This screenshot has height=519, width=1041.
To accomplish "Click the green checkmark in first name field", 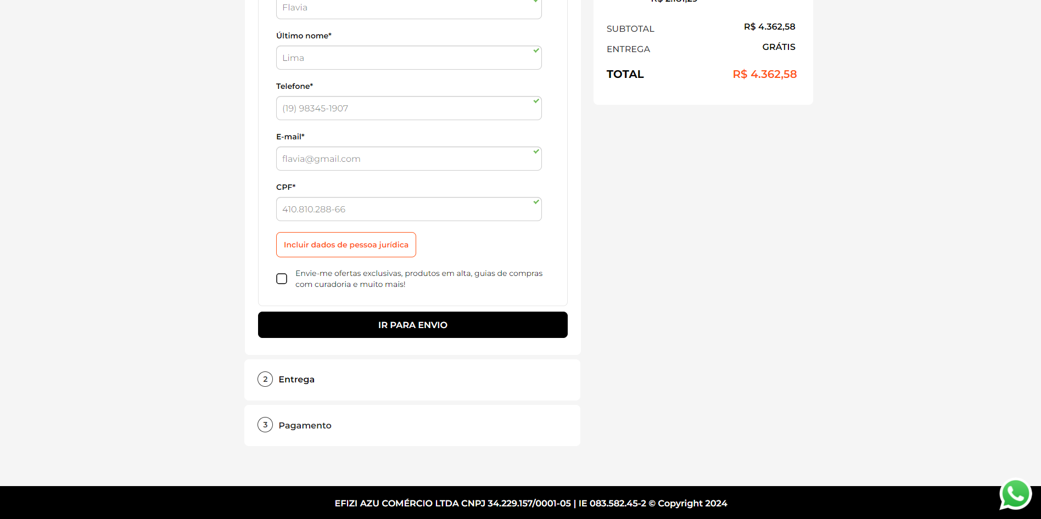I will pyautogui.click(x=536, y=2).
